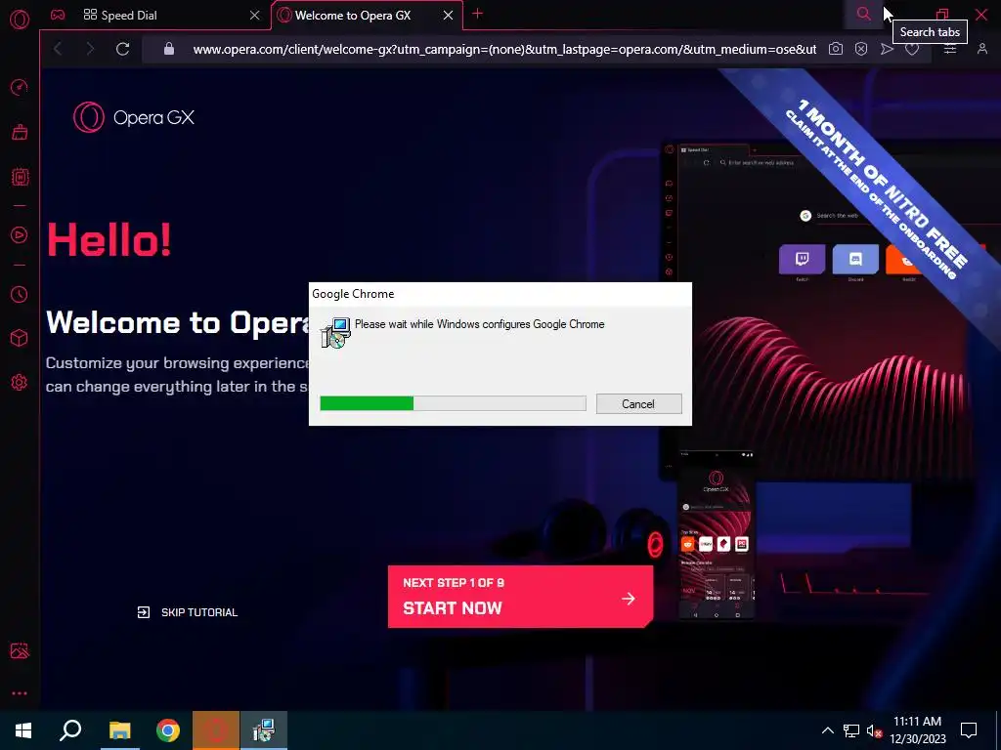Click the Opera GX logo on the page

133,117
